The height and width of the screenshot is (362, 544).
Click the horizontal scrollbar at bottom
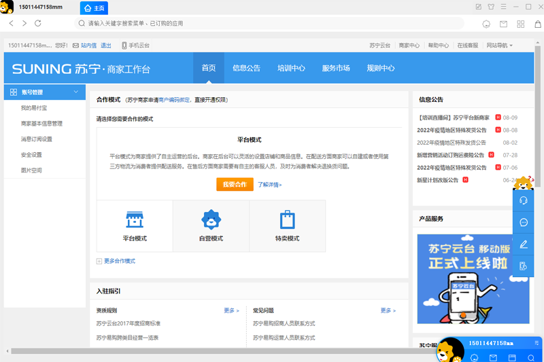(x=222, y=351)
